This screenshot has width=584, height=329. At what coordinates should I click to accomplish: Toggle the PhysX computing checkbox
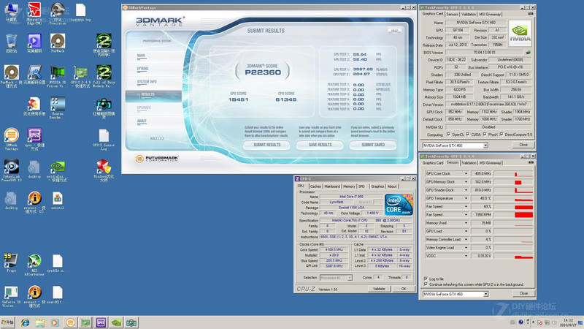pos(485,135)
